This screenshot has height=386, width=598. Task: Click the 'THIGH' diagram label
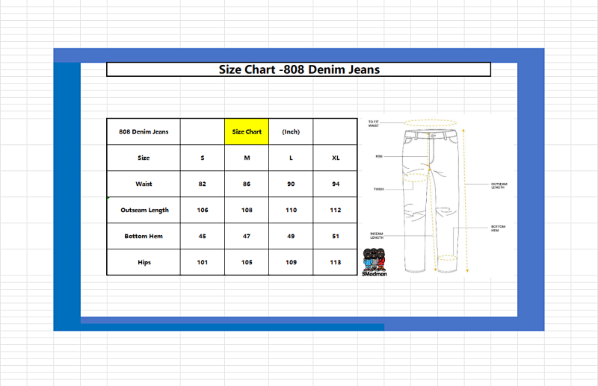pos(378,189)
